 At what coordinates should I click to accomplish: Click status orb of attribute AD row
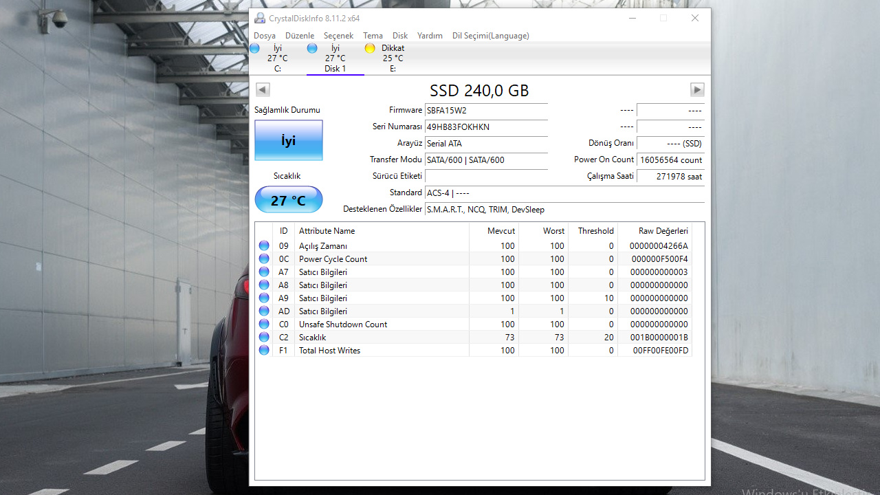click(x=264, y=311)
